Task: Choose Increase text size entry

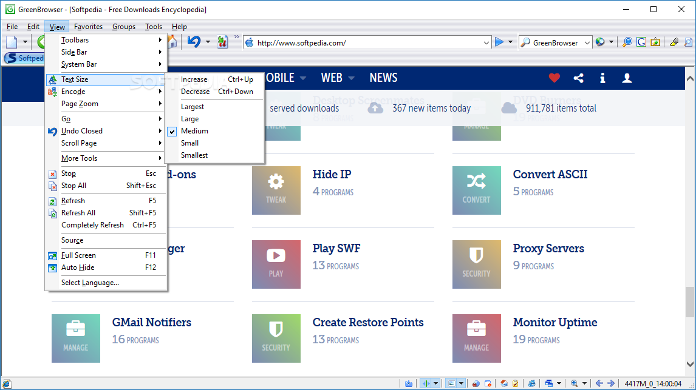Action: coord(214,79)
